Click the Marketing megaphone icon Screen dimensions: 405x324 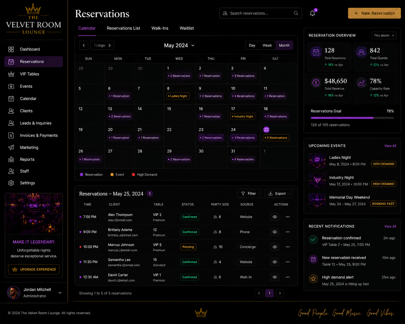[11, 148]
